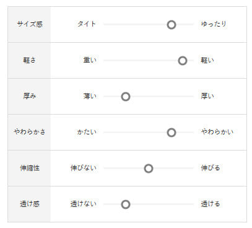The width and height of the screenshot is (252, 228).
Task: Select the 厚み slider circle
Action: [x=126, y=97]
